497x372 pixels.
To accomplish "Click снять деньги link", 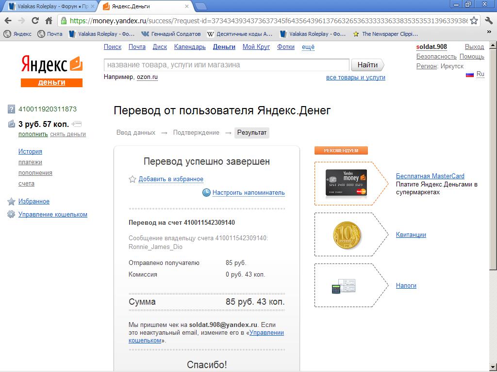I will point(68,134).
